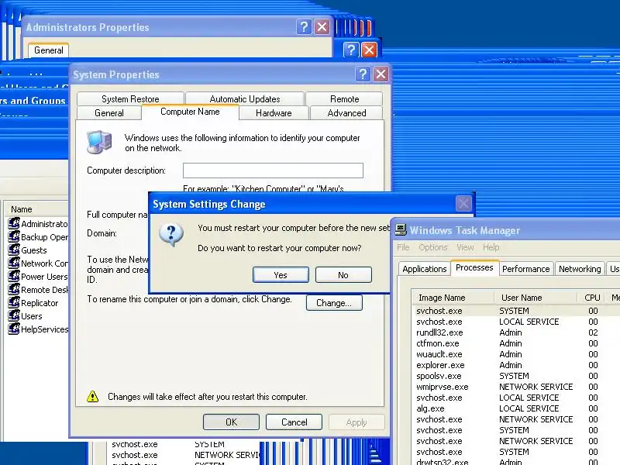Switch to the Automatic Updates tab

(x=245, y=99)
